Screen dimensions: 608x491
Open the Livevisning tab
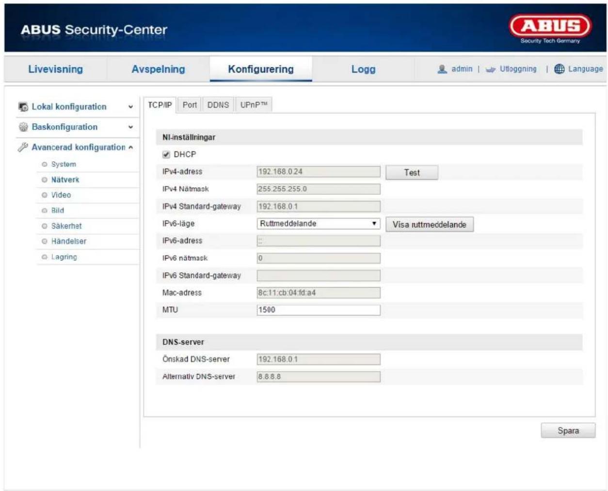pos(55,69)
